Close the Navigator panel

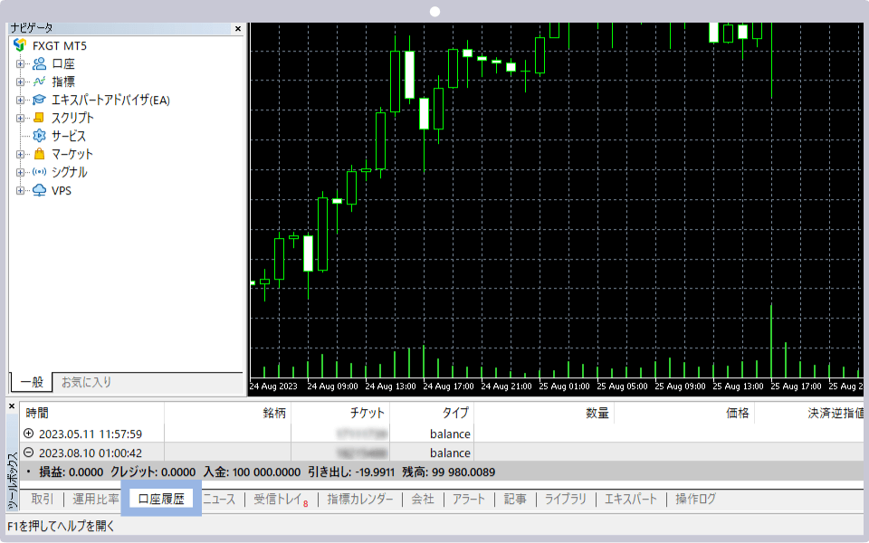pos(238,29)
